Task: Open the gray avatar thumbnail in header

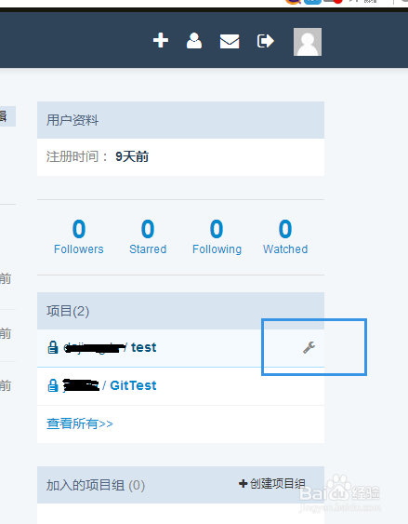Action: (x=308, y=42)
